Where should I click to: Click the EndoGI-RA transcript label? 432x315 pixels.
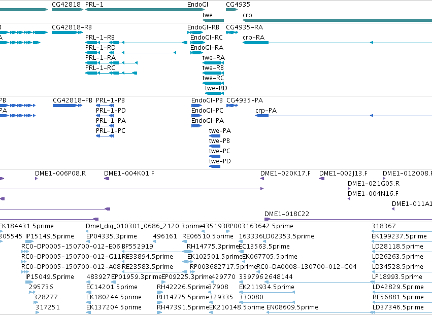point(207,48)
